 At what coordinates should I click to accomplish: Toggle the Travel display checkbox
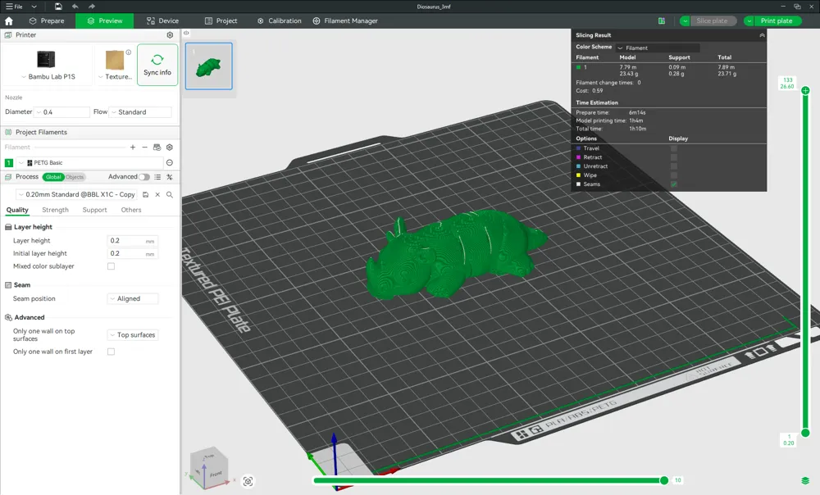coord(673,148)
